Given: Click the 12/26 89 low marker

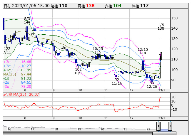Looking at the screenshot, I should 152,85.
